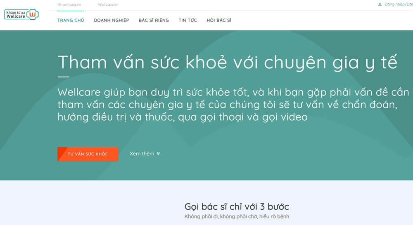Click the Đăng nhập login link

pos(398,5)
